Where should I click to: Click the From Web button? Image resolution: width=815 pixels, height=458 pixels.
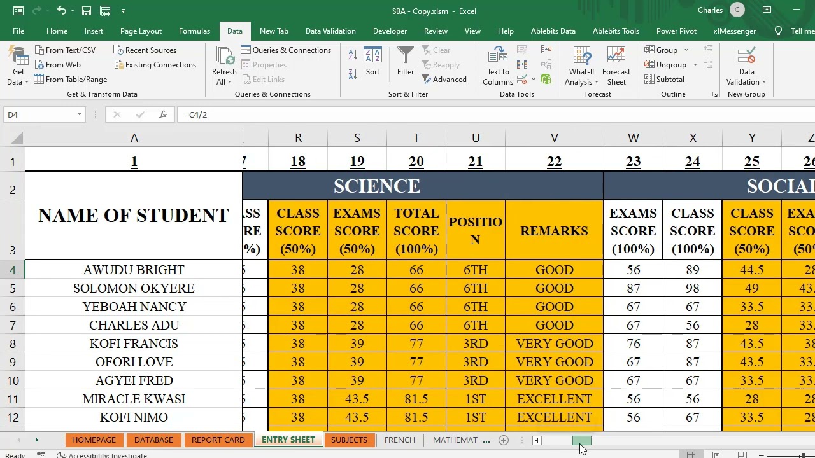click(x=57, y=64)
